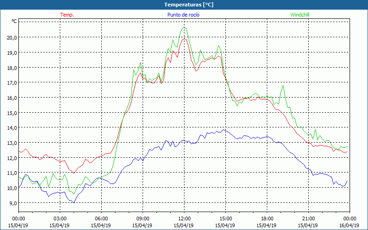Click the 16,0 y-axis value
The image size is (368, 230).
pos(12,98)
